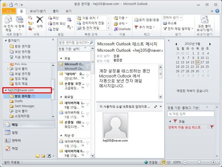The width and height of the screenshot is (222, 167).
Task: Open the Drafts folder
Action: coord(19,101)
